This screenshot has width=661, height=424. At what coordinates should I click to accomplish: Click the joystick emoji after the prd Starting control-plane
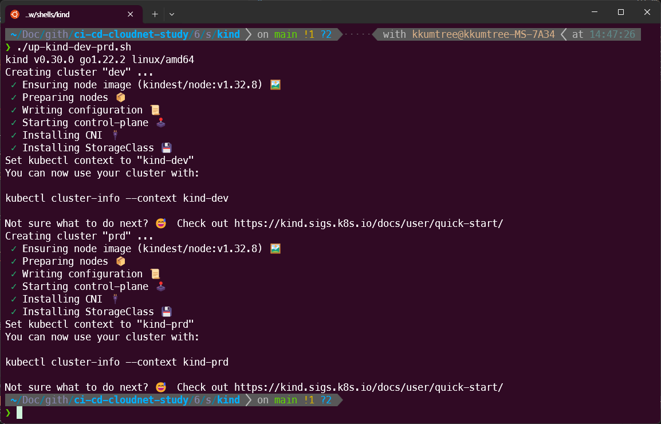[160, 286]
